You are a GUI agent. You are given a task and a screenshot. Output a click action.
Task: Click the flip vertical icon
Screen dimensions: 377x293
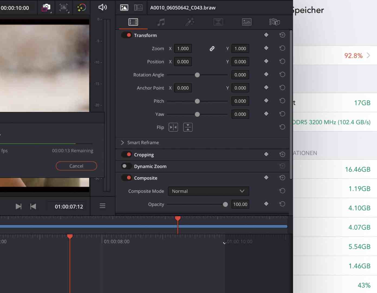(x=188, y=127)
